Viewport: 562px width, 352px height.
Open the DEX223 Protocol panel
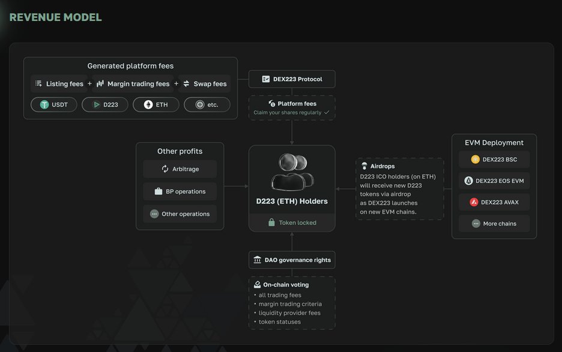click(292, 79)
